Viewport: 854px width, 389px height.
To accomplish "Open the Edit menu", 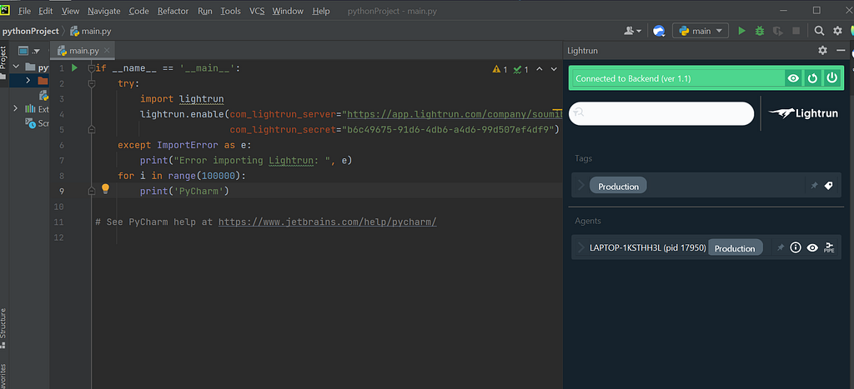I will [46, 11].
